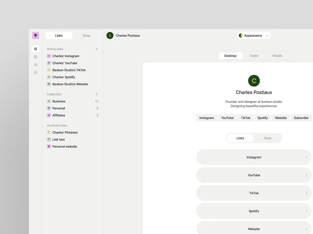Open the three-dot menu on the Spotify link
The image size is (313, 234).
pos(307,211)
